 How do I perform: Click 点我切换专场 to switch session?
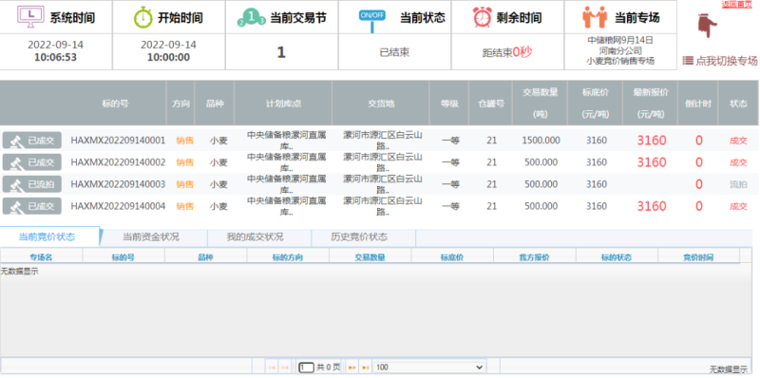point(726,61)
